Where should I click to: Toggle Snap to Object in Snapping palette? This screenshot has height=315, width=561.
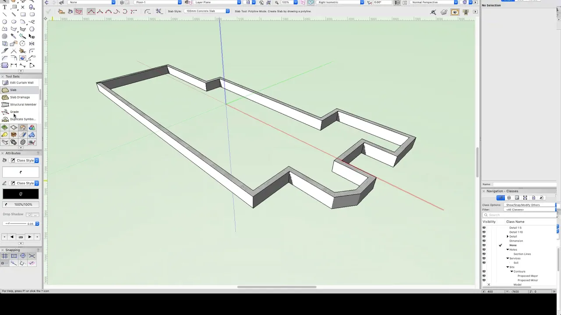click(x=14, y=256)
